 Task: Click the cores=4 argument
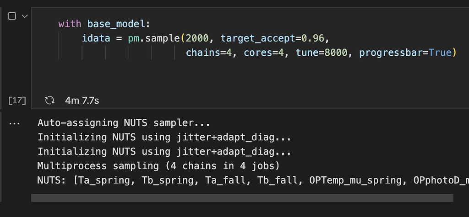tap(264, 53)
